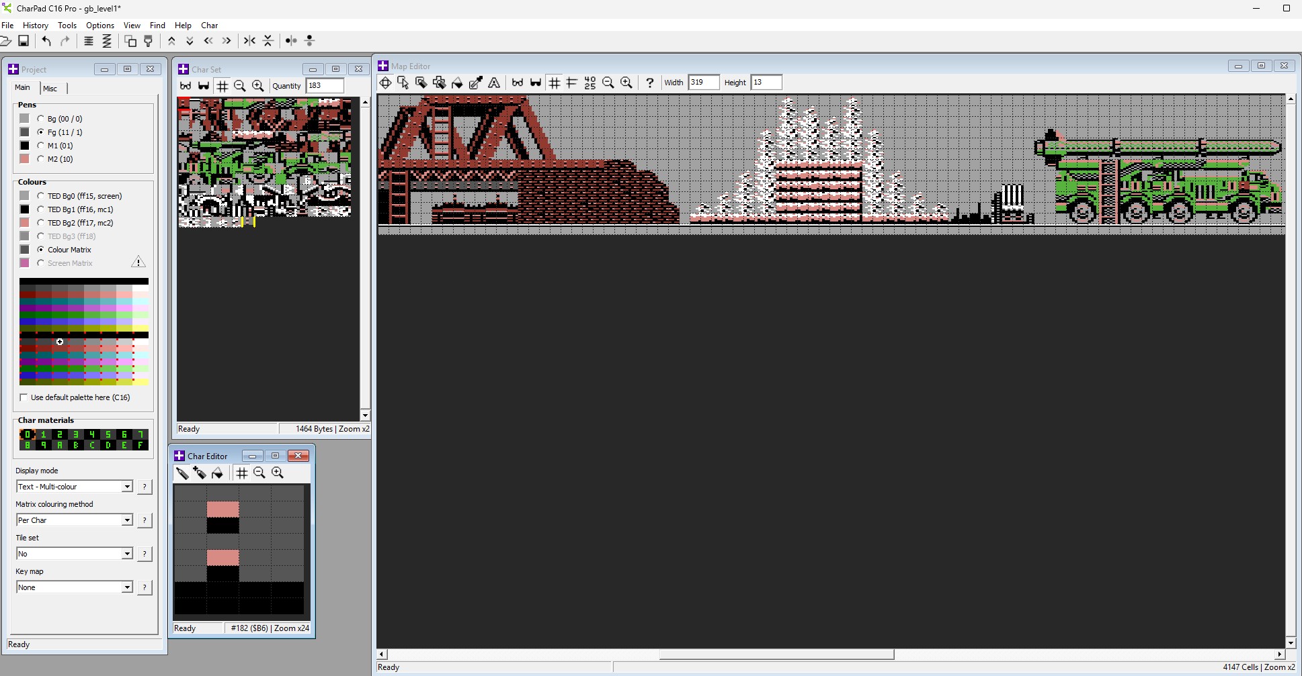The width and height of the screenshot is (1302, 676).
Task: Click the shift up double-chevron icon
Action: (171, 41)
